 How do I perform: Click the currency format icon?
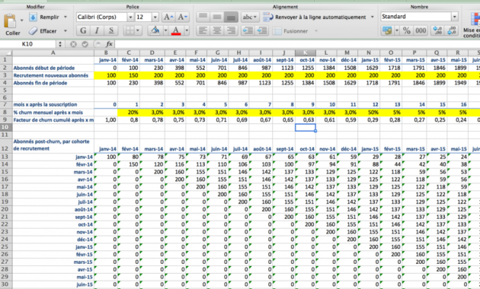coord(387,30)
